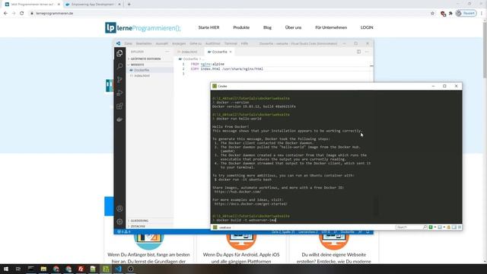
Task: Click the lock icon in Cmder status bar
Action: [x=448, y=228]
